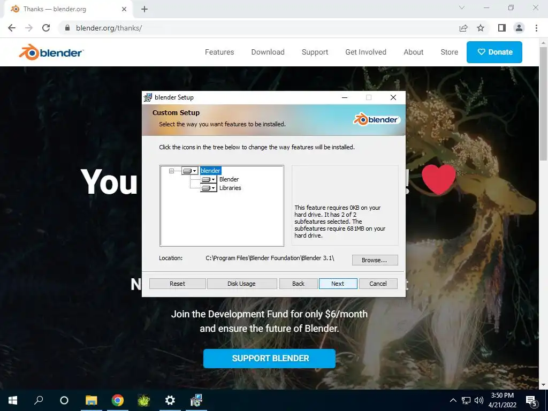Open the Download page link
This screenshot has height=411, width=548.
point(268,52)
